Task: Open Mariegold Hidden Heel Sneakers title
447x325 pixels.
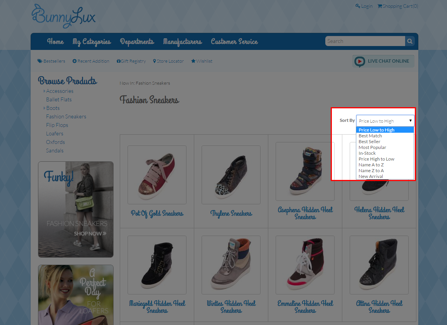Action: [x=157, y=307]
